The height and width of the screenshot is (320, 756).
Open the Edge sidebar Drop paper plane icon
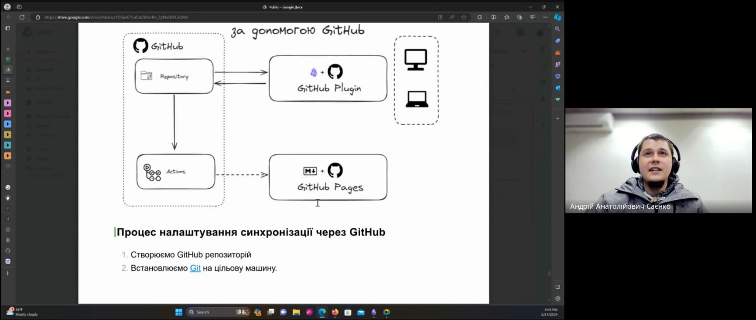point(558,99)
